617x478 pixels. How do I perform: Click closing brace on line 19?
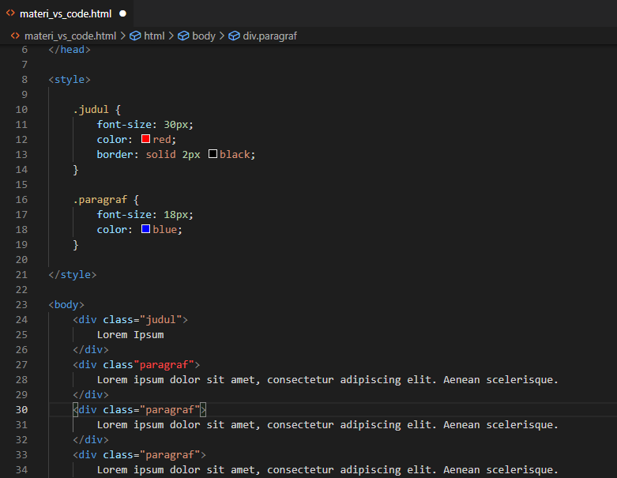(76, 245)
